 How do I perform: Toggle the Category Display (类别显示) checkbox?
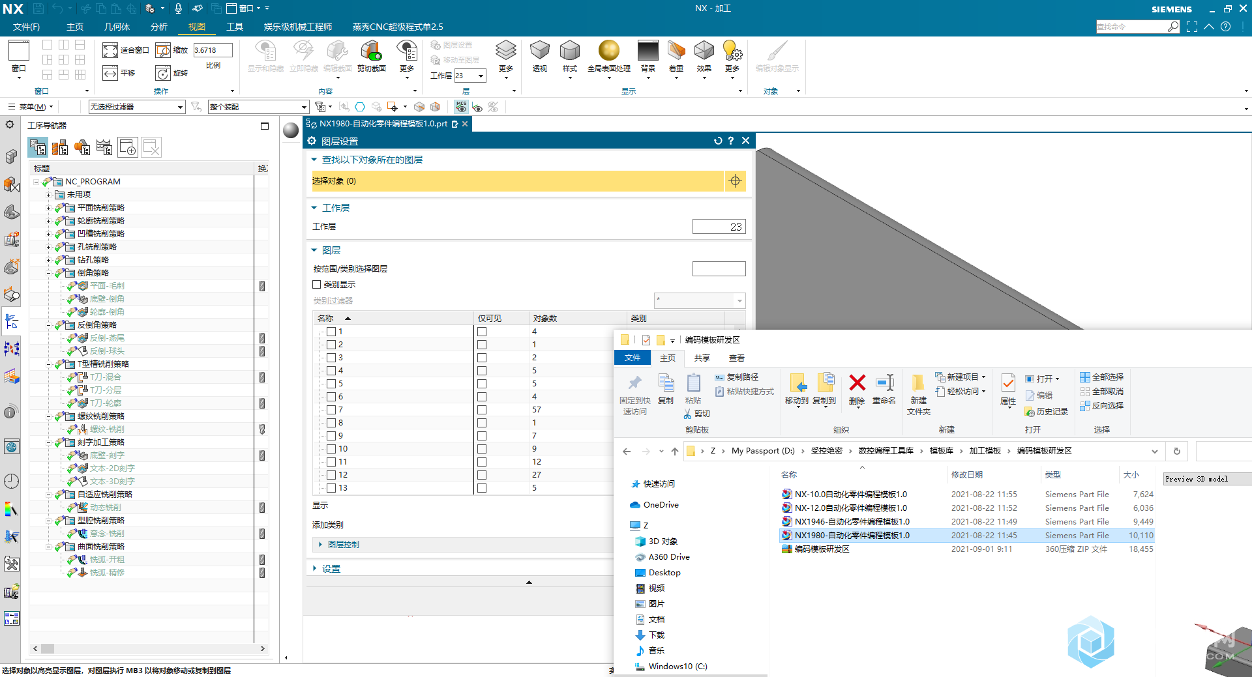317,285
